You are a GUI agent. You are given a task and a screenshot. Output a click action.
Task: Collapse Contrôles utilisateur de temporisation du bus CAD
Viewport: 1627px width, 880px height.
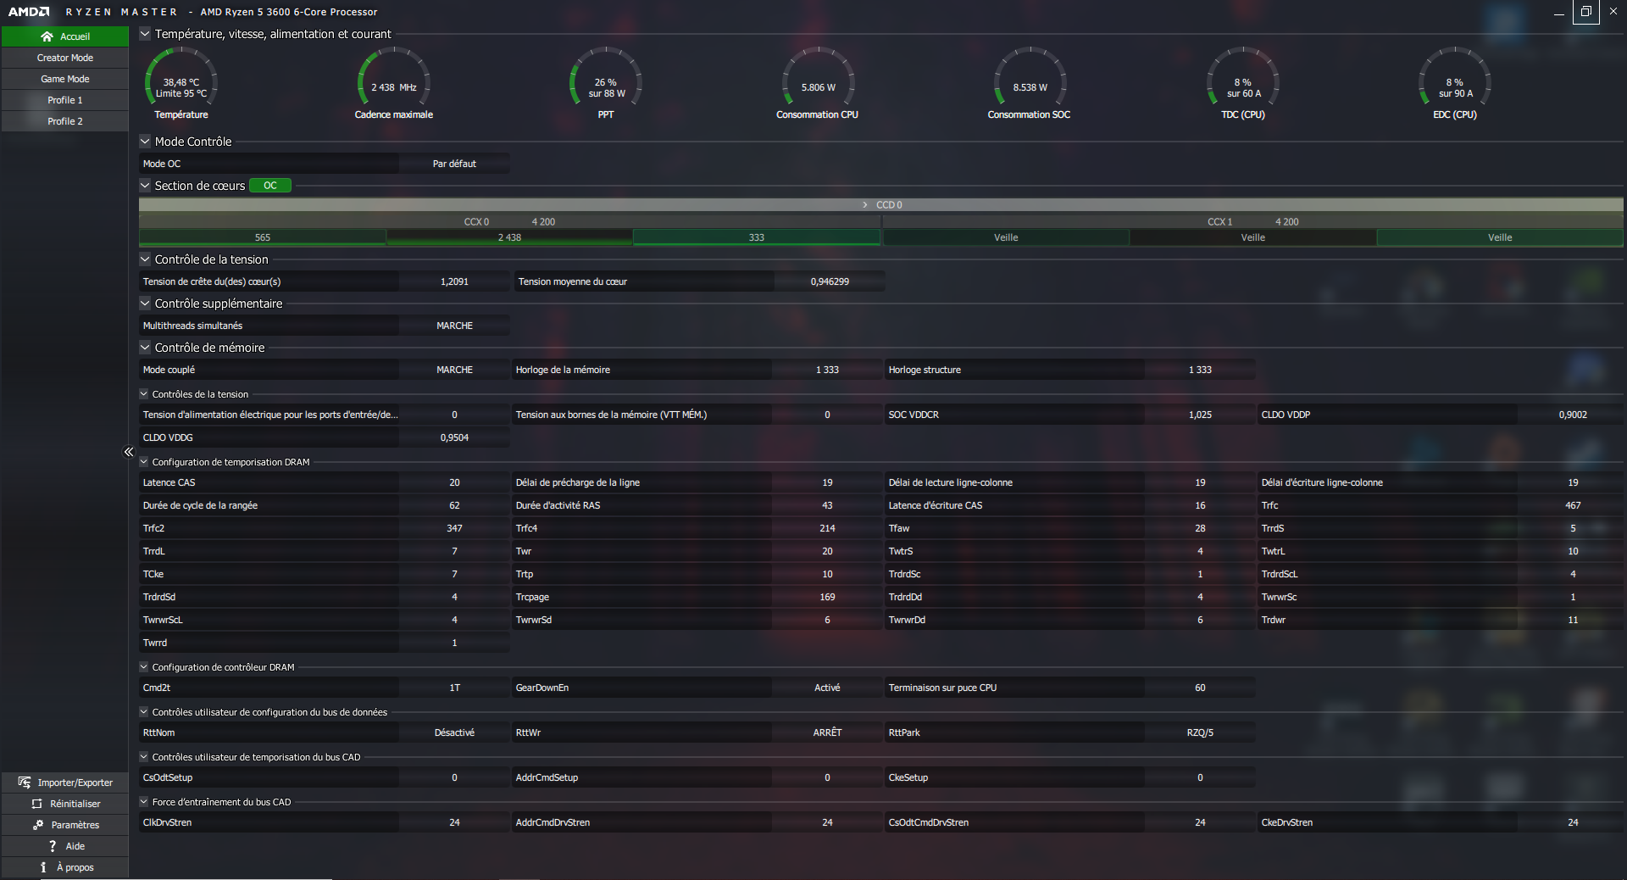(144, 757)
